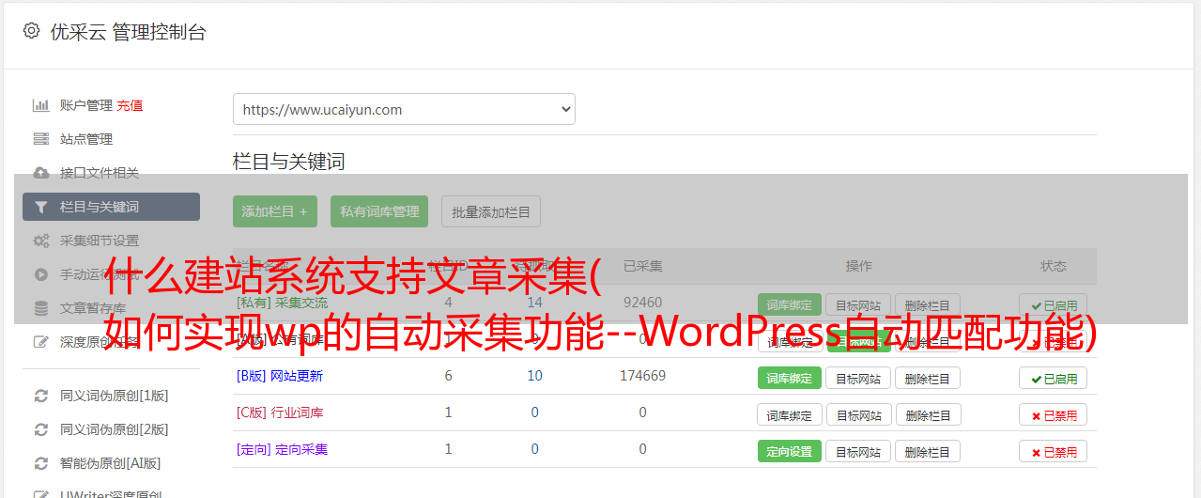
Task: Click the play icon for 手动运行测试
Action: coord(40,274)
